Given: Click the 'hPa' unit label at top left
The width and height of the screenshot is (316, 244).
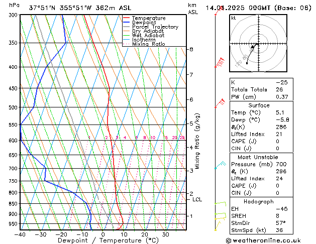Looking at the screenshot, I should pos(14,6).
